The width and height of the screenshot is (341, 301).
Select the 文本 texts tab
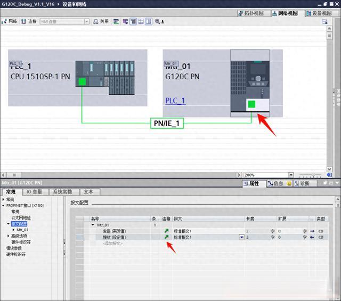(x=88, y=192)
